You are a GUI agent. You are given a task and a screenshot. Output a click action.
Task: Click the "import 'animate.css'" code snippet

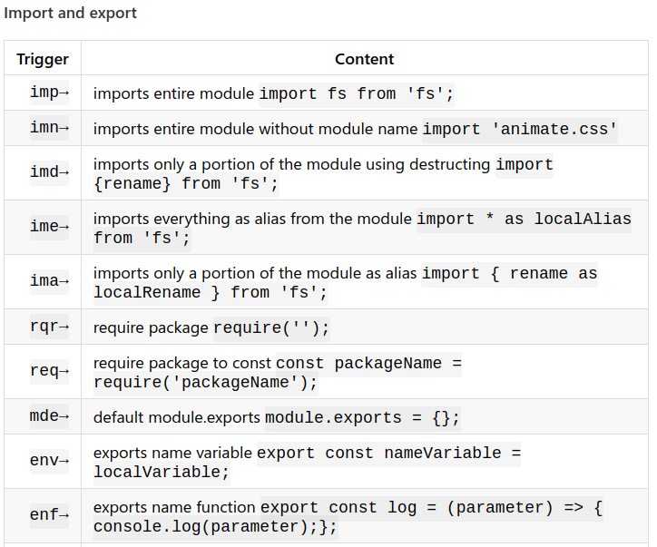point(520,129)
